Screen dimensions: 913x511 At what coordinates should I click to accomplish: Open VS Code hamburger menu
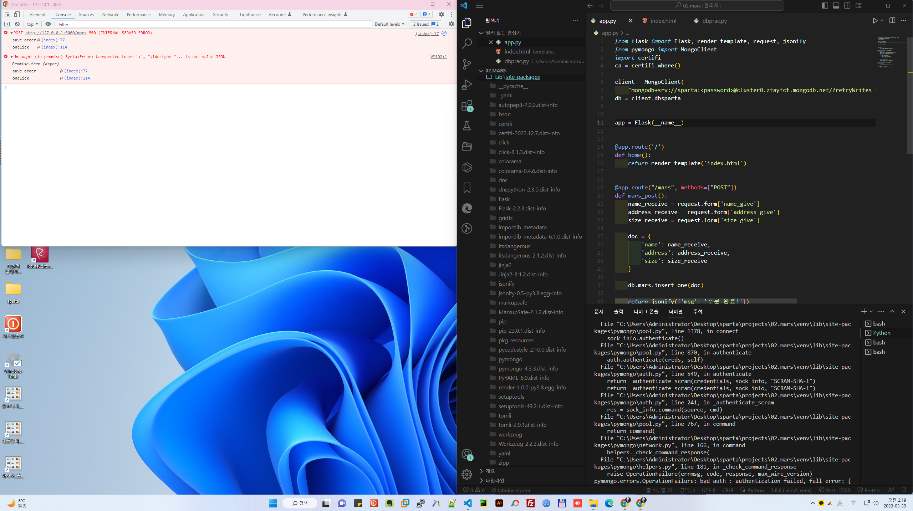(480, 6)
